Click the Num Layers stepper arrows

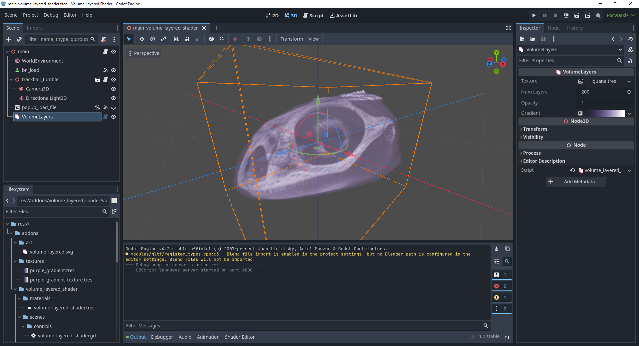point(629,92)
